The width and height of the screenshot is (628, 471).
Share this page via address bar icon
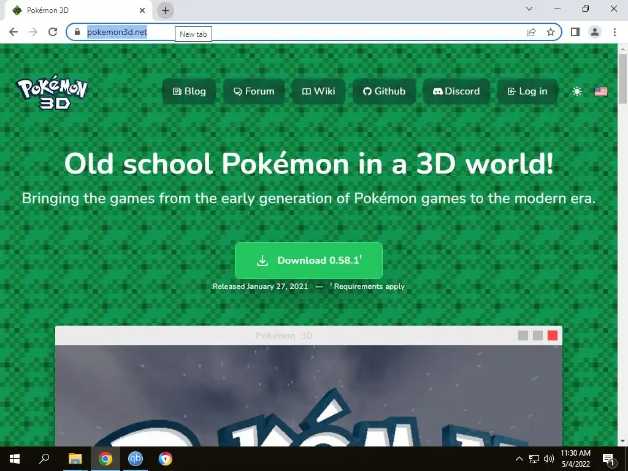coord(531,32)
